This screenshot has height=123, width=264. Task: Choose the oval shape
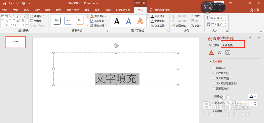23,17
